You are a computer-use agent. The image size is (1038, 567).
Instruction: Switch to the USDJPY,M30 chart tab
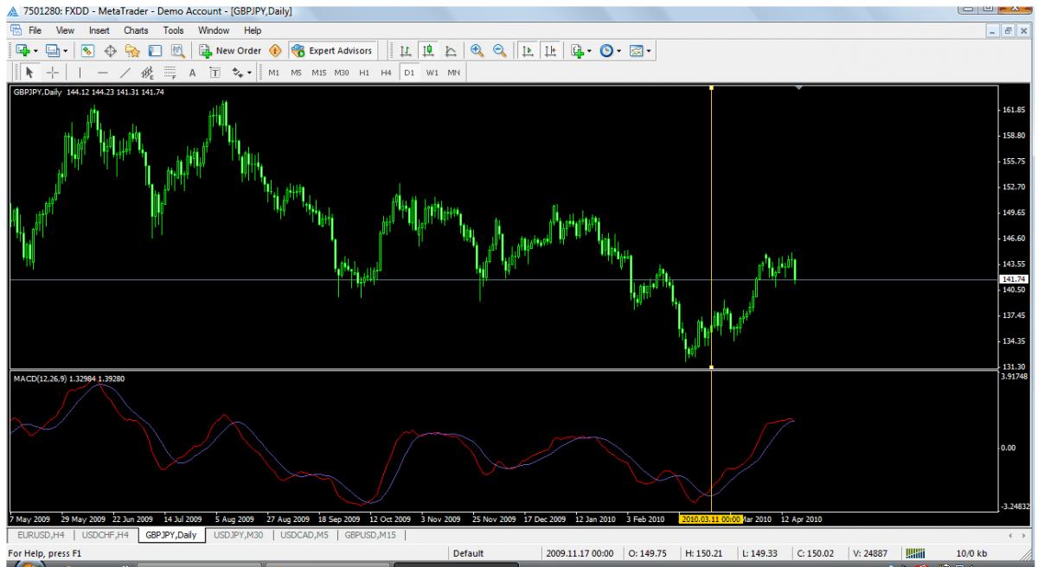click(x=237, y=535)
